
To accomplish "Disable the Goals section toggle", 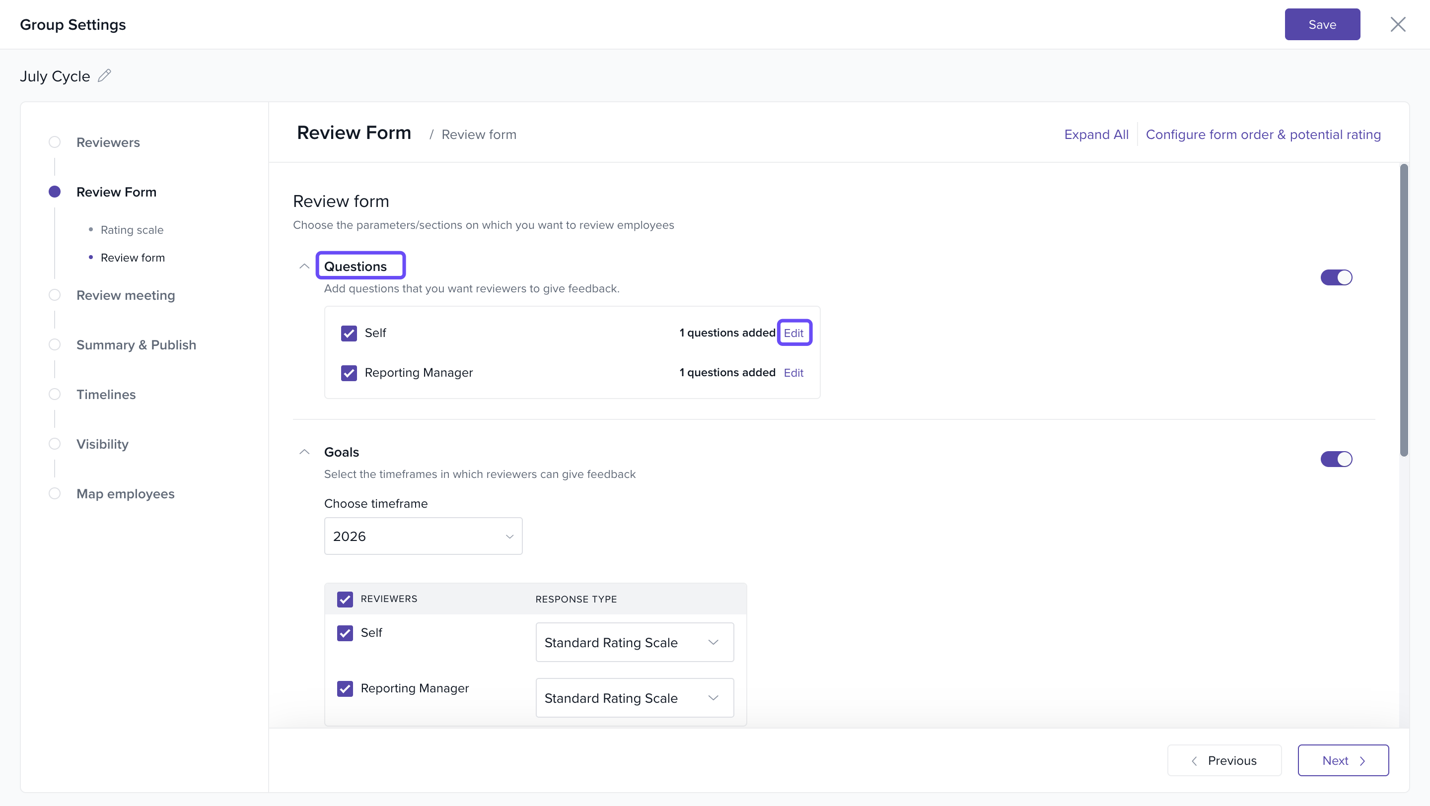I will pyautogui.click(x=1336, y=459).
